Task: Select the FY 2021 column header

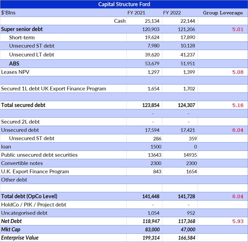Action: [x=136, y=13]
